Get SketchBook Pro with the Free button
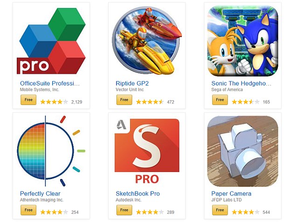 (x=124, y=210)
